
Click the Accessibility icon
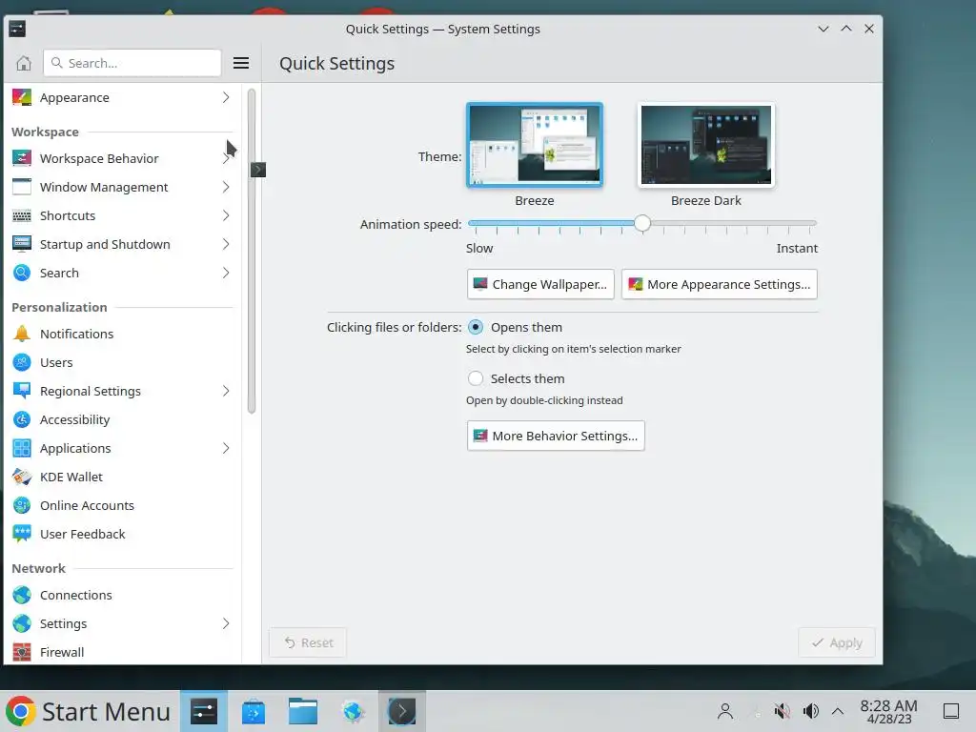(22, 419)
